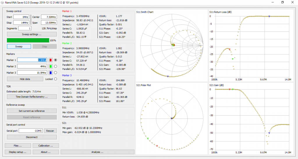
Task: Click the 128.7kHz/step label
Action: point(49,29)
